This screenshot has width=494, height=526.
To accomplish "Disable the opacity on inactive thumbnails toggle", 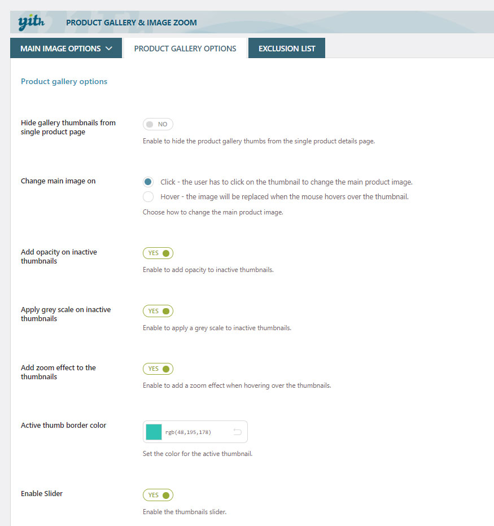I will tap(158, 253).
